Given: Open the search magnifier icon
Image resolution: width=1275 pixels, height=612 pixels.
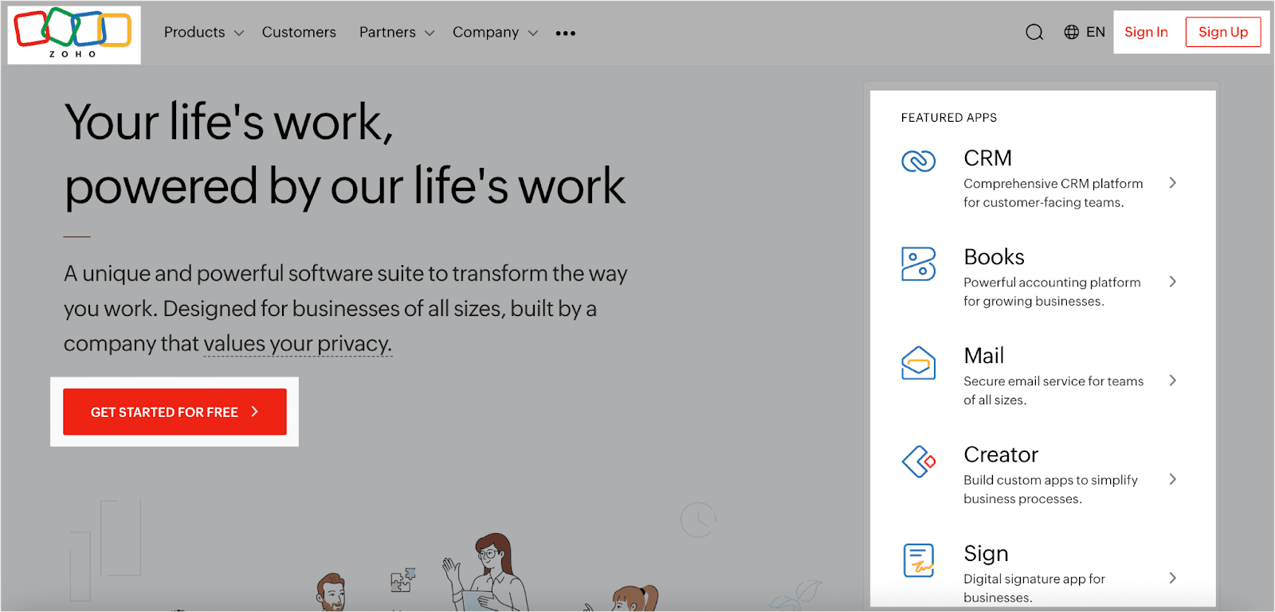Looking at the screenshot, I should (1034, 33).
